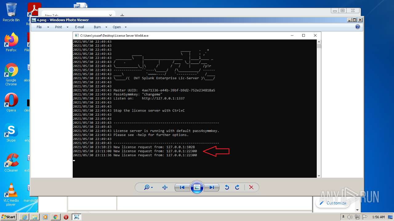Click the network tray icon
This screenshot has width=394, height=221.
(x=357, y=217)
